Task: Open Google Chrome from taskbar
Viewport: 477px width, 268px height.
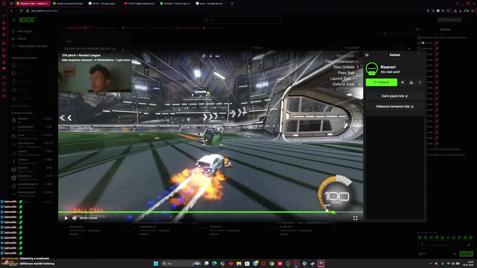Action: [x=272, y=264]
